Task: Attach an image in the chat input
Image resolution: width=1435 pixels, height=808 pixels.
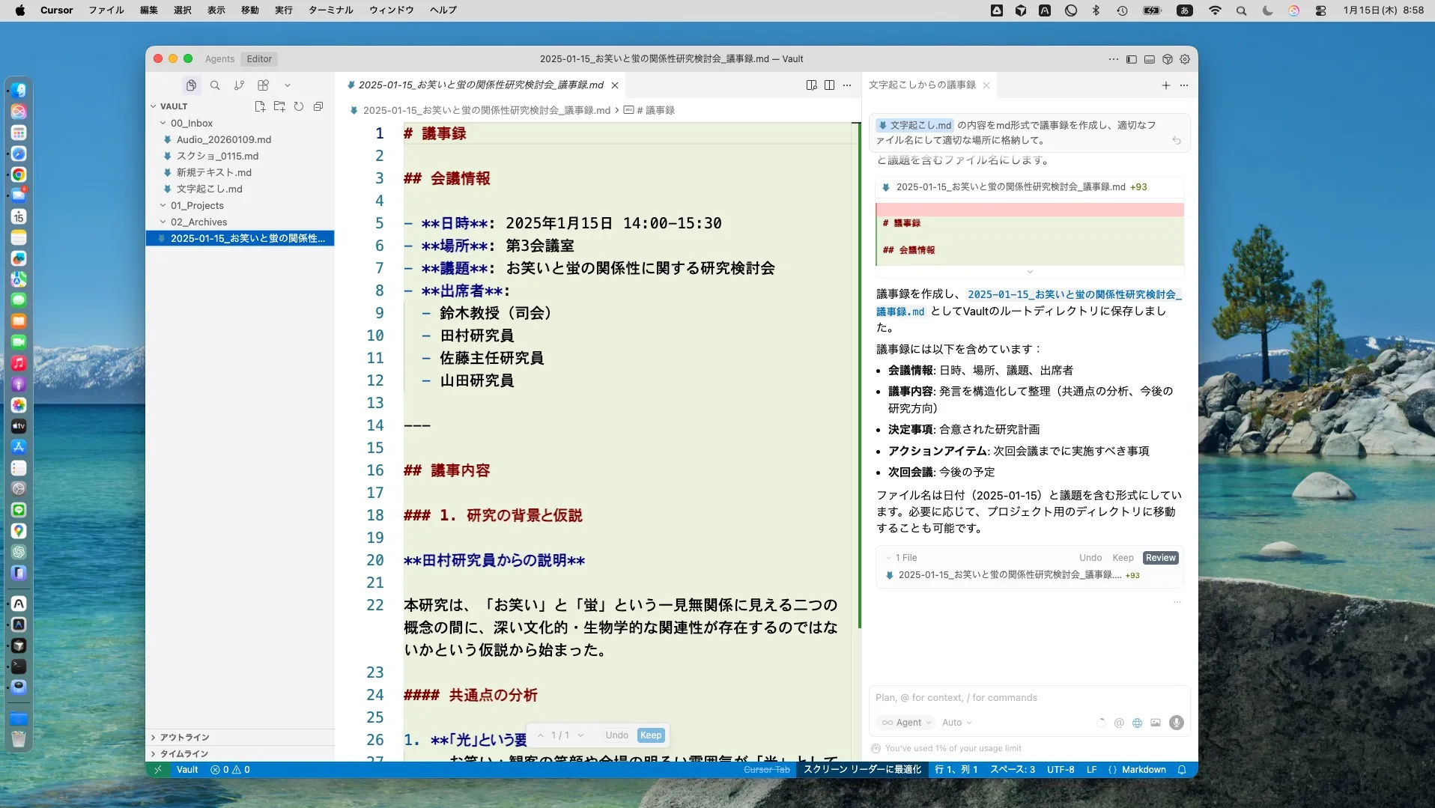Action: pos(1156,723)
